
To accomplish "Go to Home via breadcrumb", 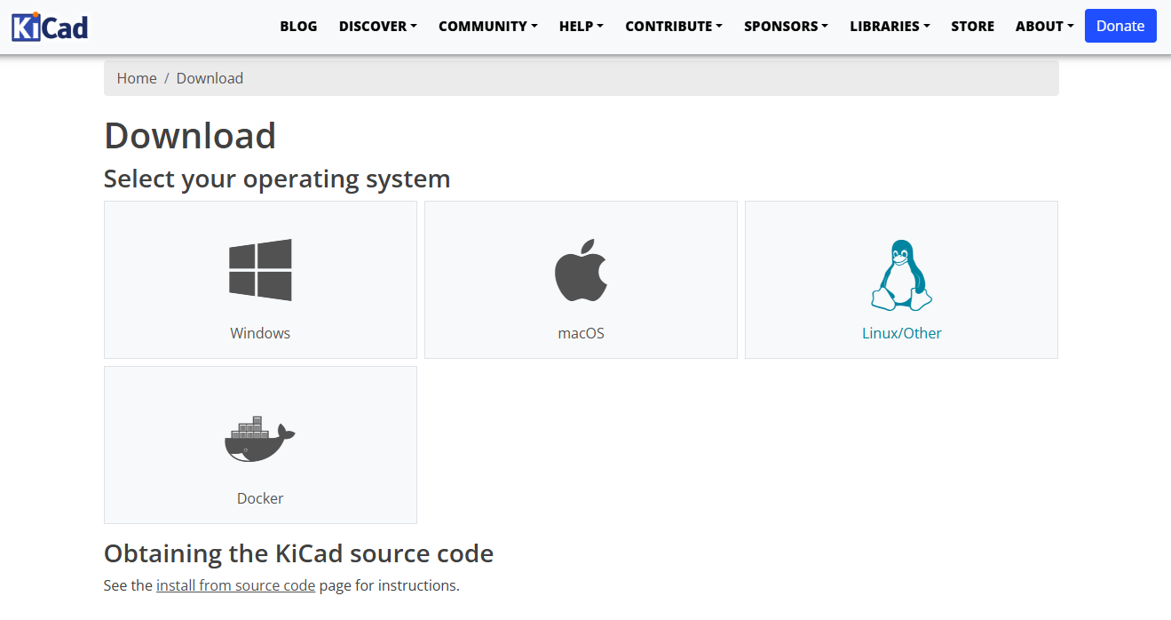I will pos(137,78).
